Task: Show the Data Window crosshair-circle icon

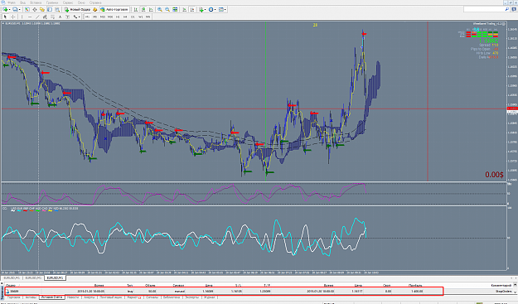Action: click(x=35, y=10)
